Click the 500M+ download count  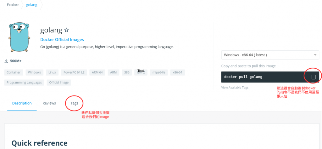pyautogui.click(x=16, y=61)
